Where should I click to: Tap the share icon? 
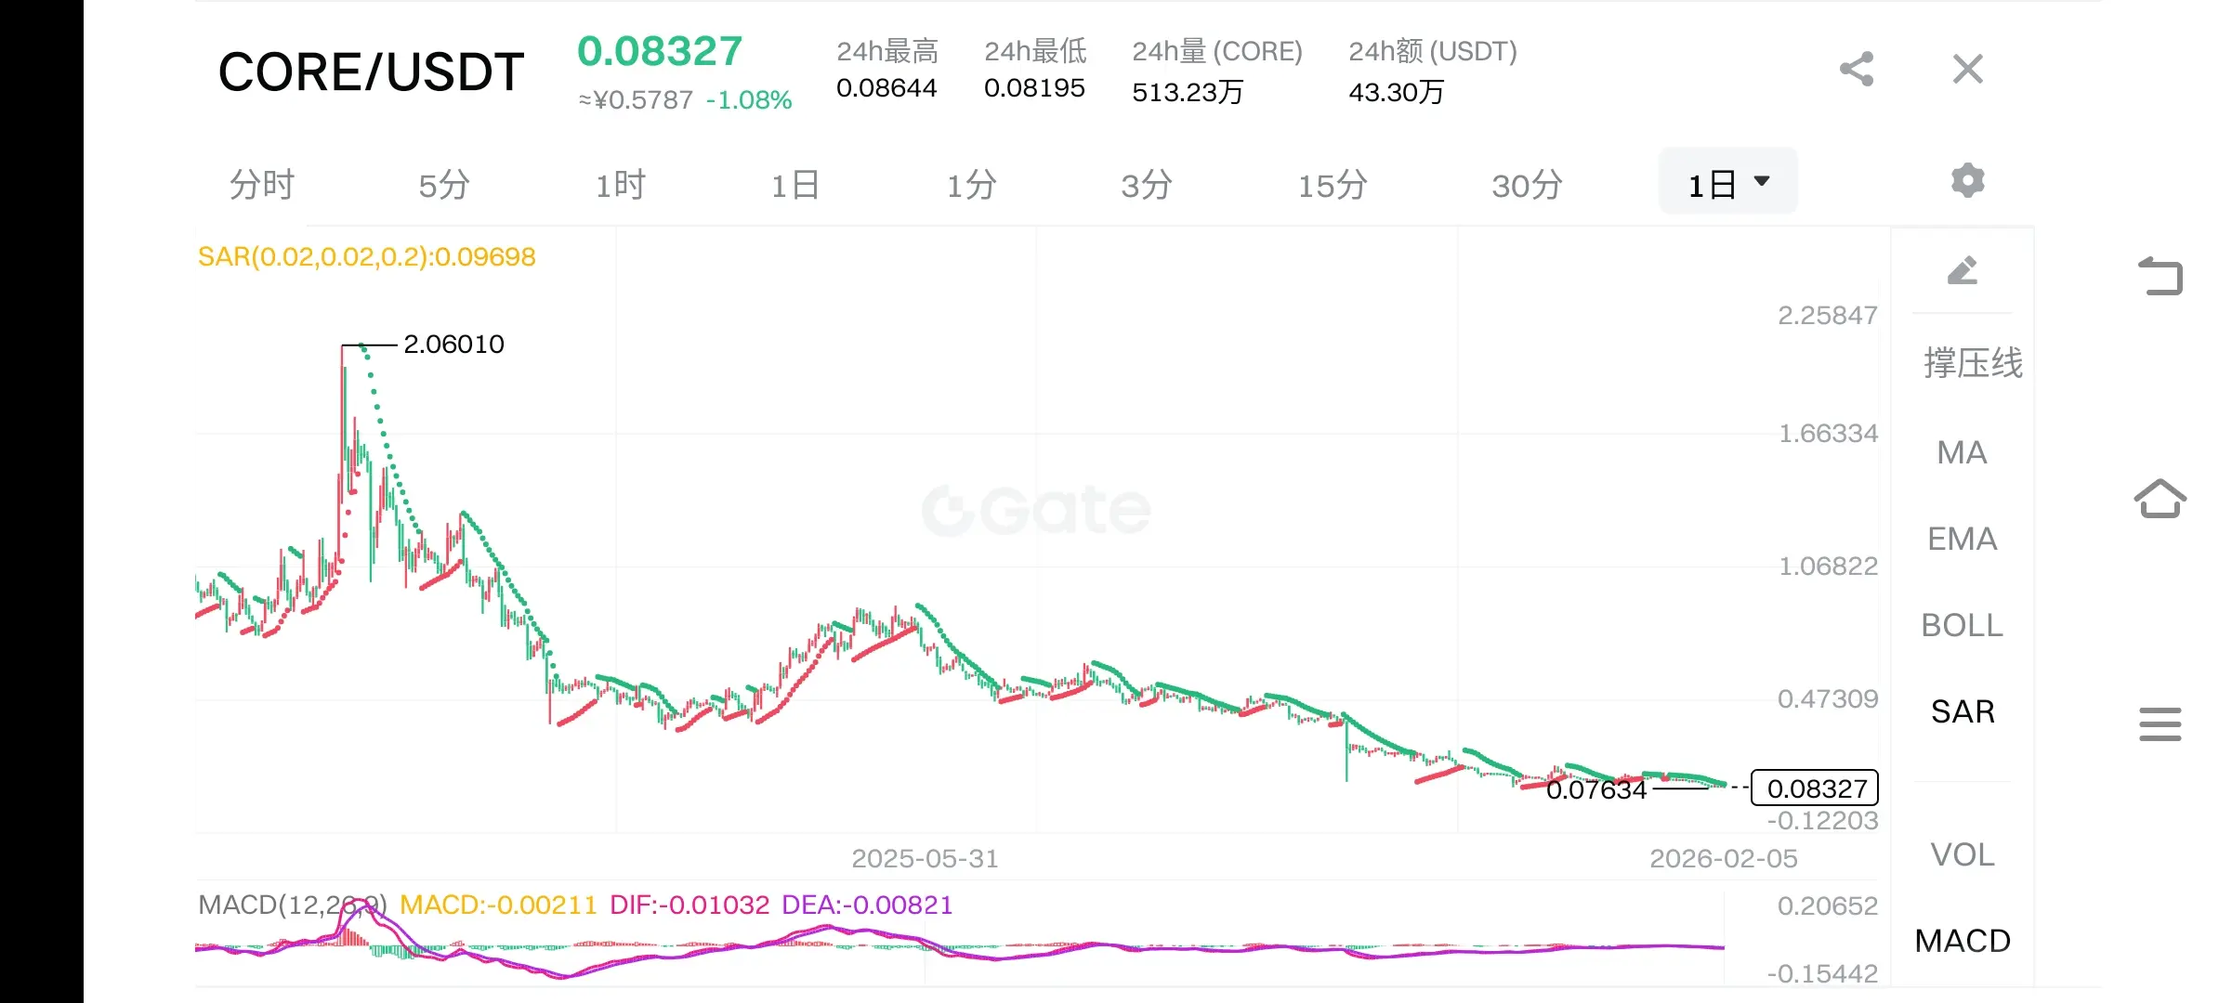[1856, 70]
